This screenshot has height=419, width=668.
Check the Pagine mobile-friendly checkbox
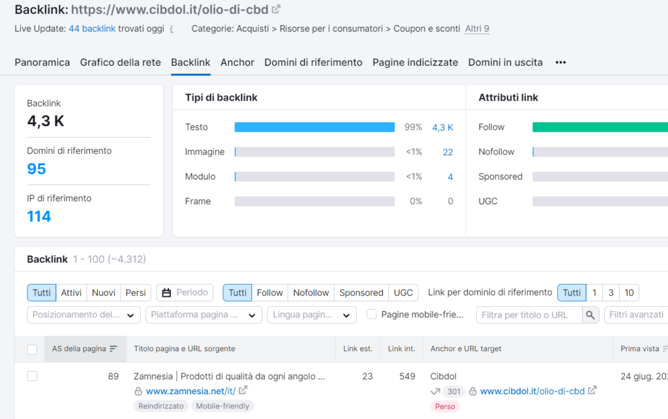coord(371,315)
